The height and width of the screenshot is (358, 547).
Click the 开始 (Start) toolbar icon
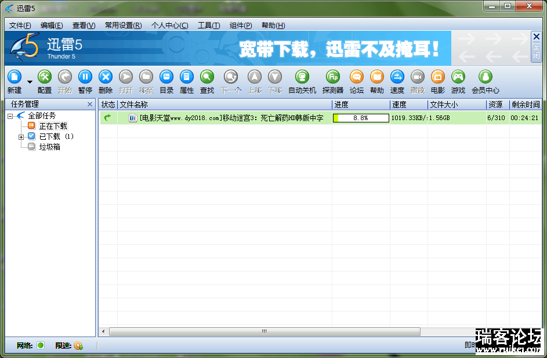64,77
